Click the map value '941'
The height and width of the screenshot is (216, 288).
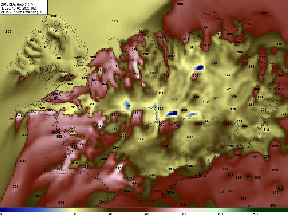click(70, 151)
